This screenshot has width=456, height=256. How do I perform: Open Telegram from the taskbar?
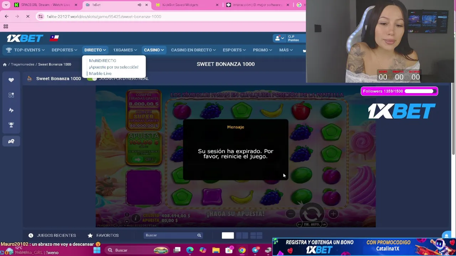coord(255,250)
